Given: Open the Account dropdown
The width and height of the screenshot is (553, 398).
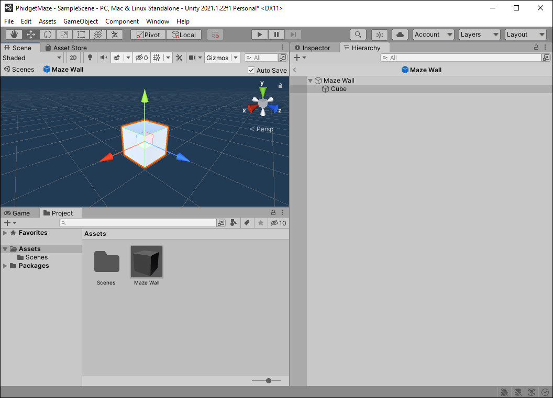Looking at the screenshot, I should (x=434, y=35).
